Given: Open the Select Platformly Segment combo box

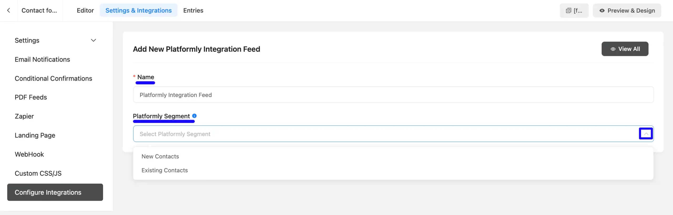Looking at the screenshot, I should coord(393,134).
